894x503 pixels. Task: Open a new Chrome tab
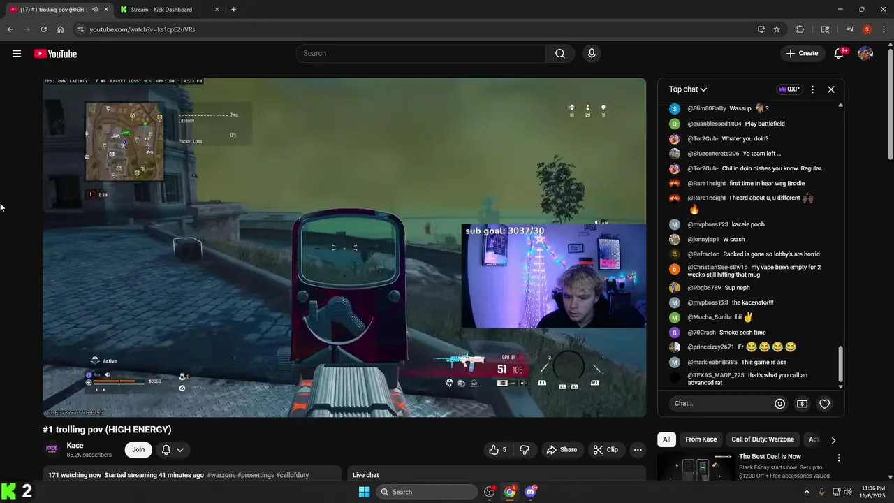(233, 10)
